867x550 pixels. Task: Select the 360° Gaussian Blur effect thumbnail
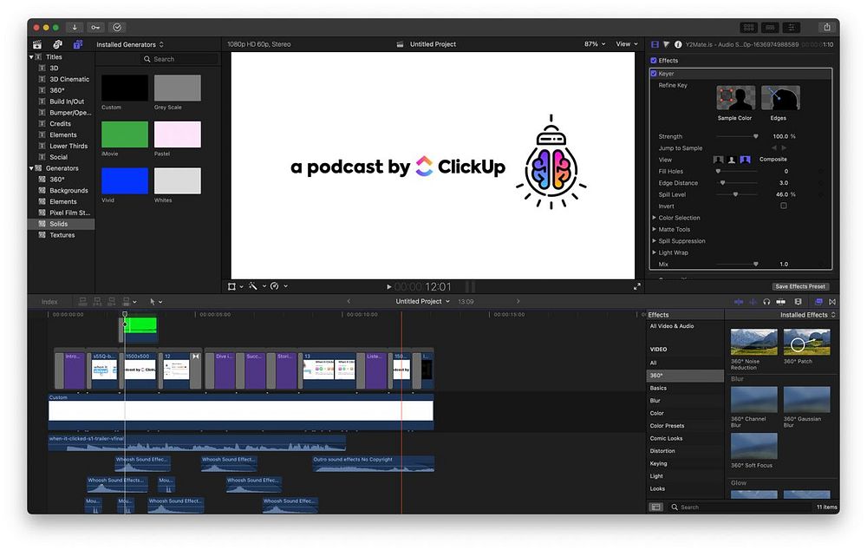pos(806,400)
